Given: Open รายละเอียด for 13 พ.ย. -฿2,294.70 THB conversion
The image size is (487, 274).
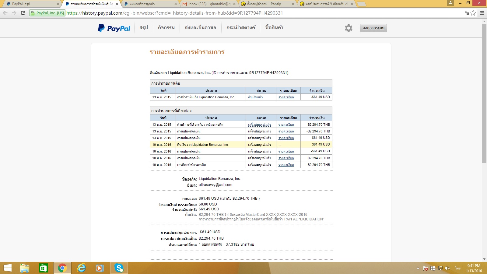Looking at the screenshot, I should (x=286, y=131).
